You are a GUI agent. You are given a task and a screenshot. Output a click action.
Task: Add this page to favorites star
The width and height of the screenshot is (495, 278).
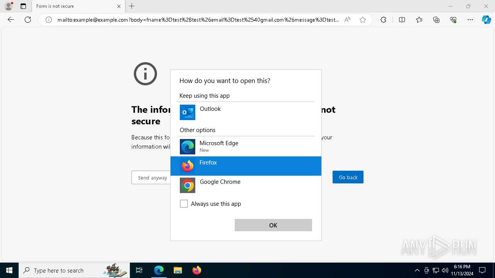point(363,20)
